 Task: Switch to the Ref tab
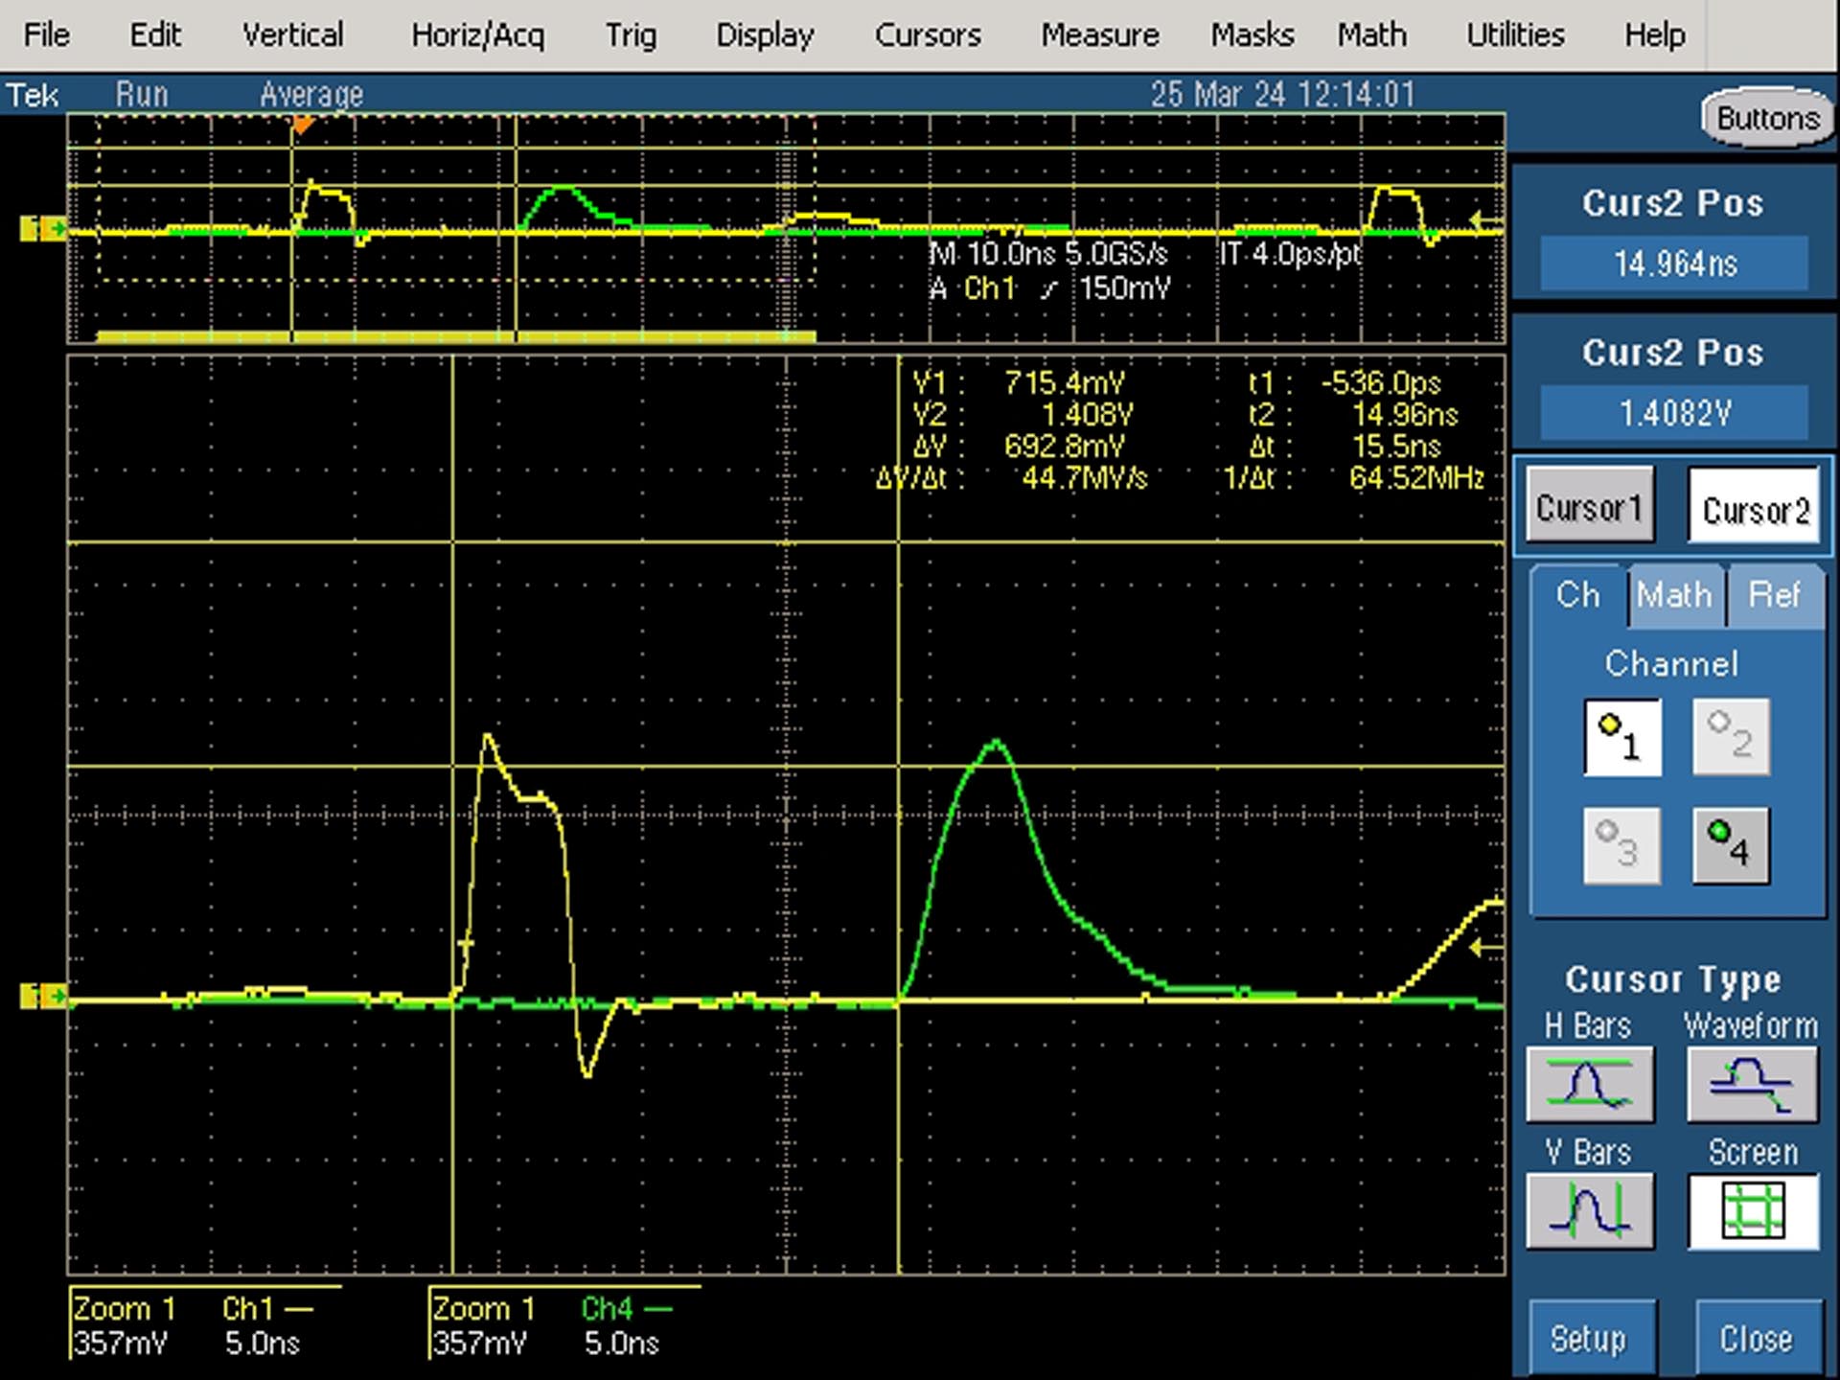1774,595
